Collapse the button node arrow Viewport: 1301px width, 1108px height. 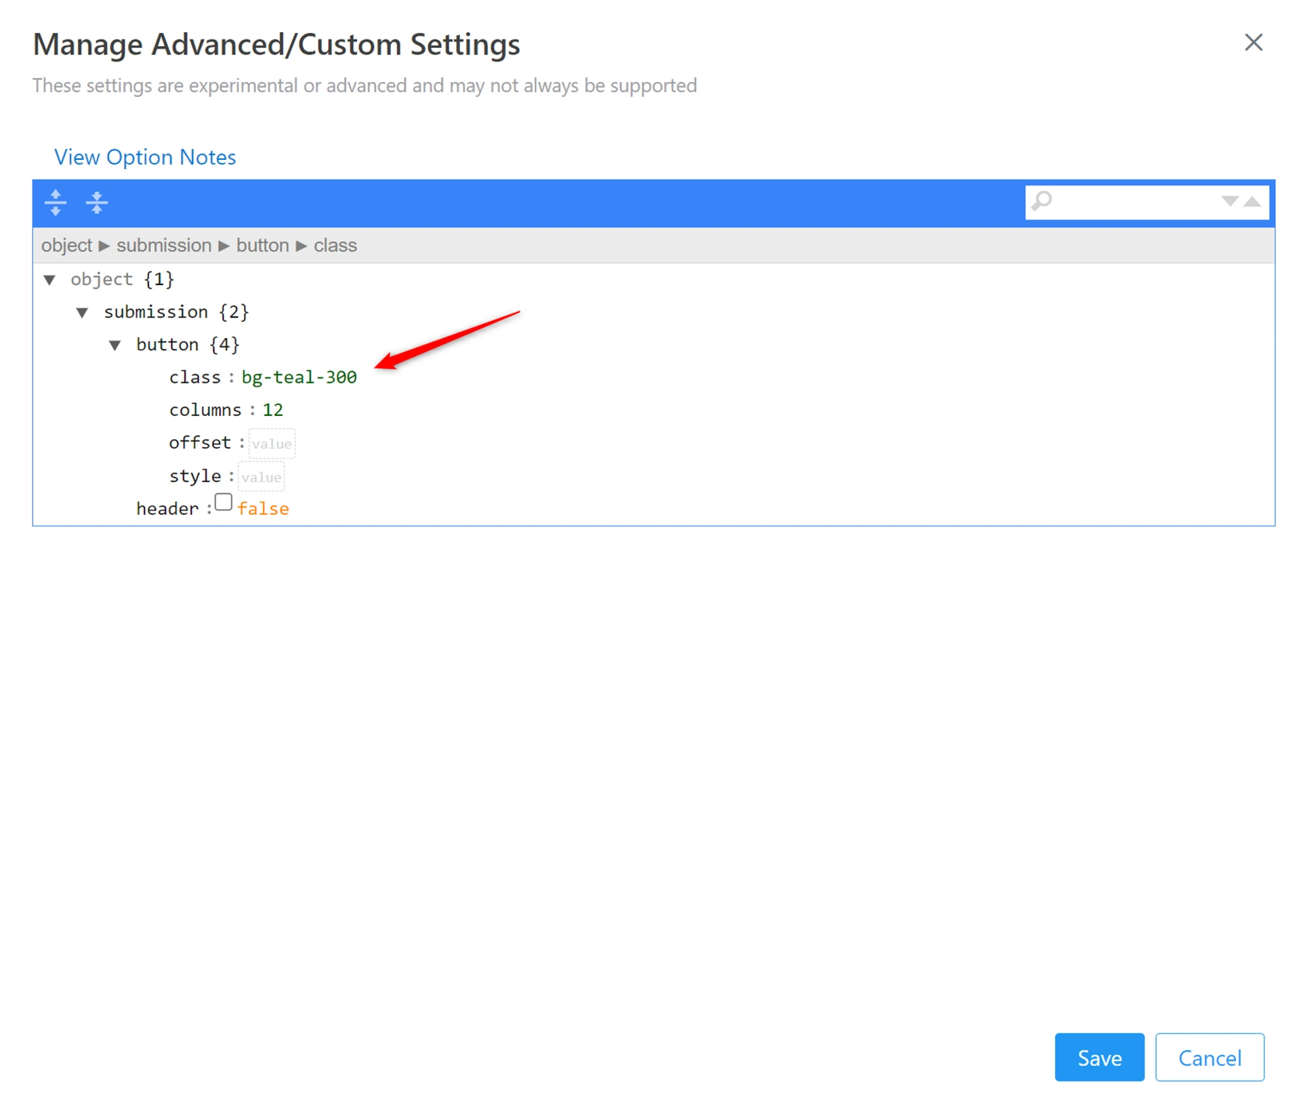(x=115, y=345)
